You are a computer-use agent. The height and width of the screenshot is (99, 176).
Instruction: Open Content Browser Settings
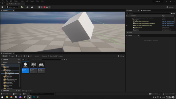[x=121, y=56]
